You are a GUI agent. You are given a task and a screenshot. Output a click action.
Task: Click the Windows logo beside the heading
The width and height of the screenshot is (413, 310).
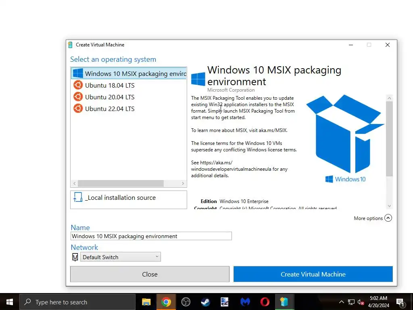[198, 79]
